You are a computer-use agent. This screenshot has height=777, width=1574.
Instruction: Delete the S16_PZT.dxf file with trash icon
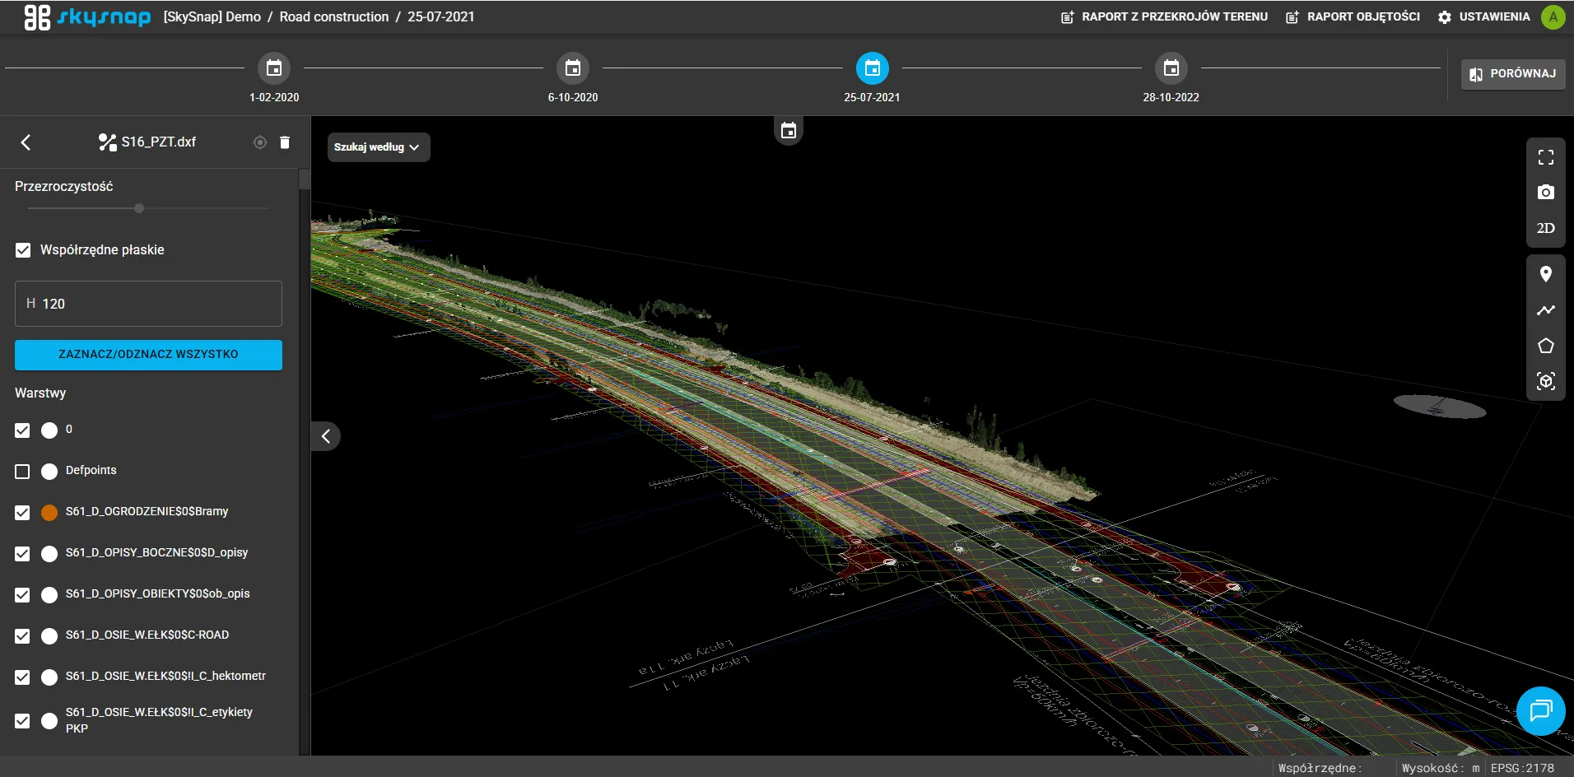285,142
